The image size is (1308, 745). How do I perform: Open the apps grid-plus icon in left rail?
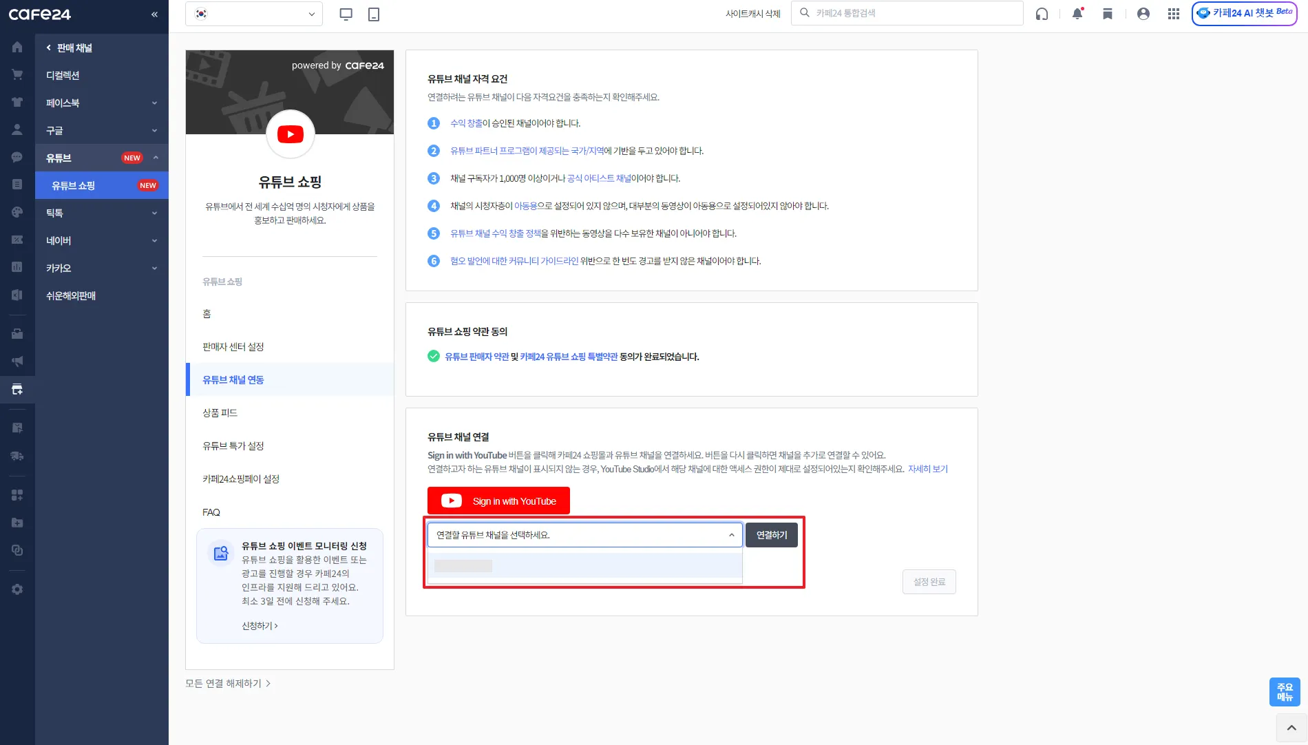pos(17,495)
